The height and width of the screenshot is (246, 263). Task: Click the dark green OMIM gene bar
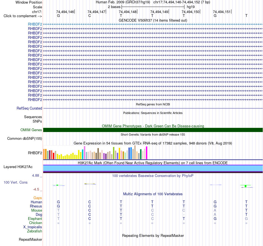point(153,130)
